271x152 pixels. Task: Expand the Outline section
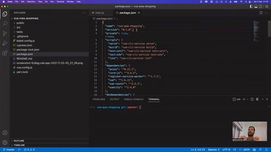(19, 141)
